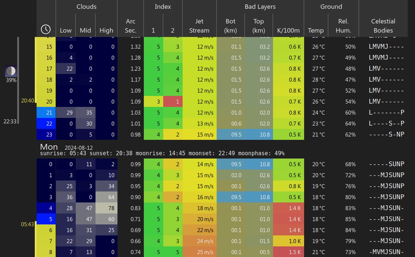Click the 22:33 time marker
This screenshot has height=257, width=415.
tap(10, 122)
